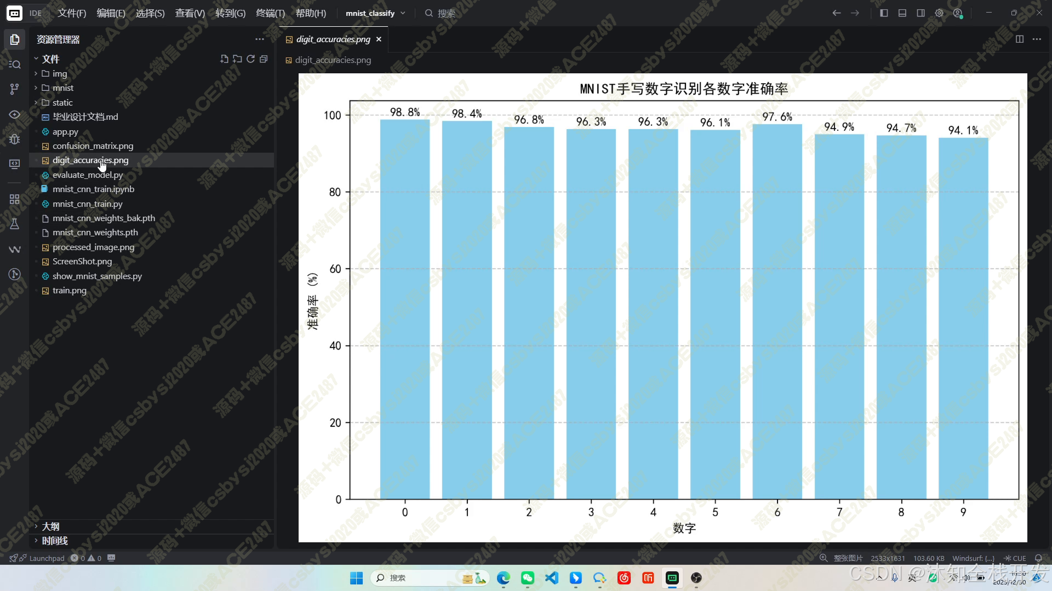This screenshot has width=1052, height=591.
Task: Open confusion_matrix.png in the file tree
Action: [93, 146]
